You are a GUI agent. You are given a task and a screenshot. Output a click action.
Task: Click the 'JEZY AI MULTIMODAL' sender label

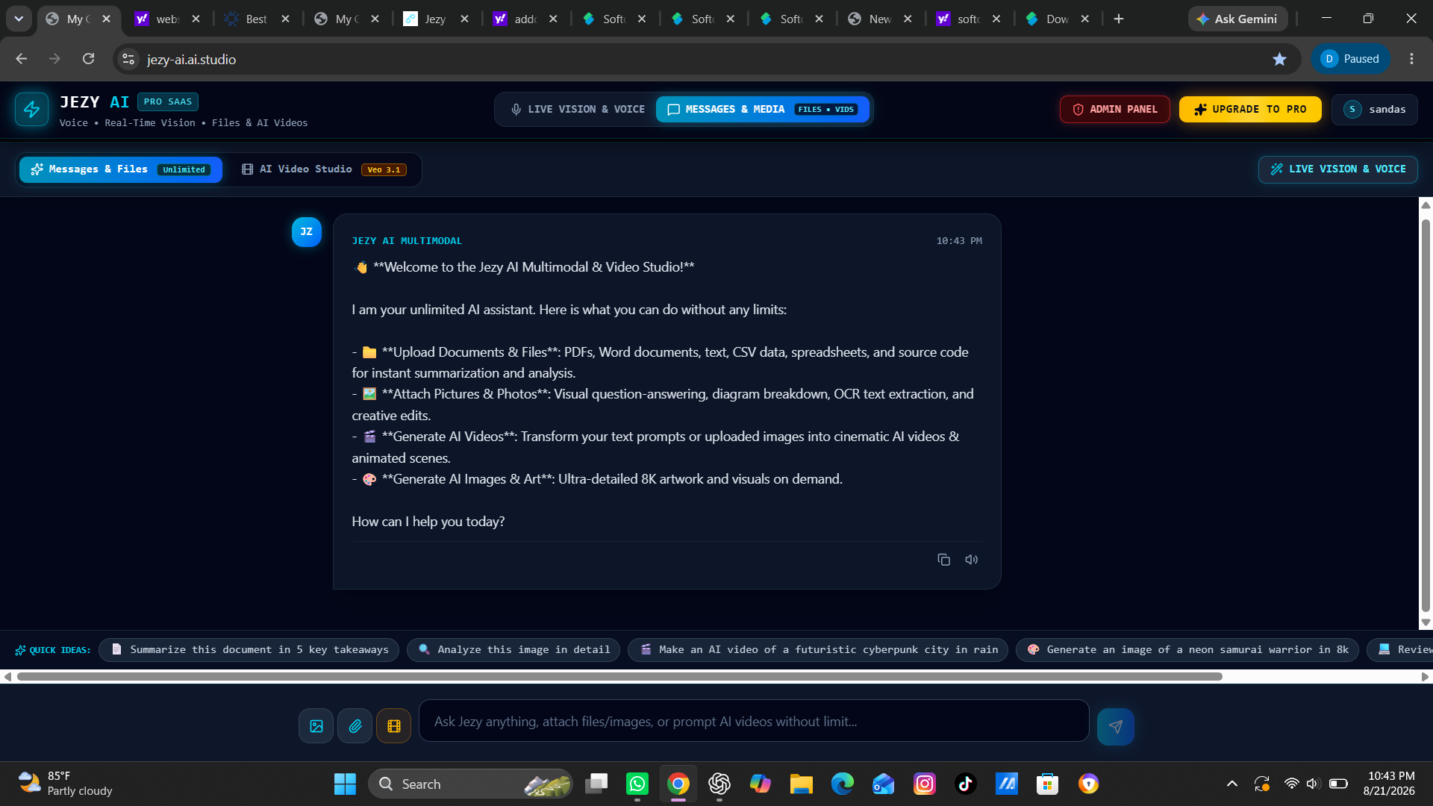click(x=407, y=241)
